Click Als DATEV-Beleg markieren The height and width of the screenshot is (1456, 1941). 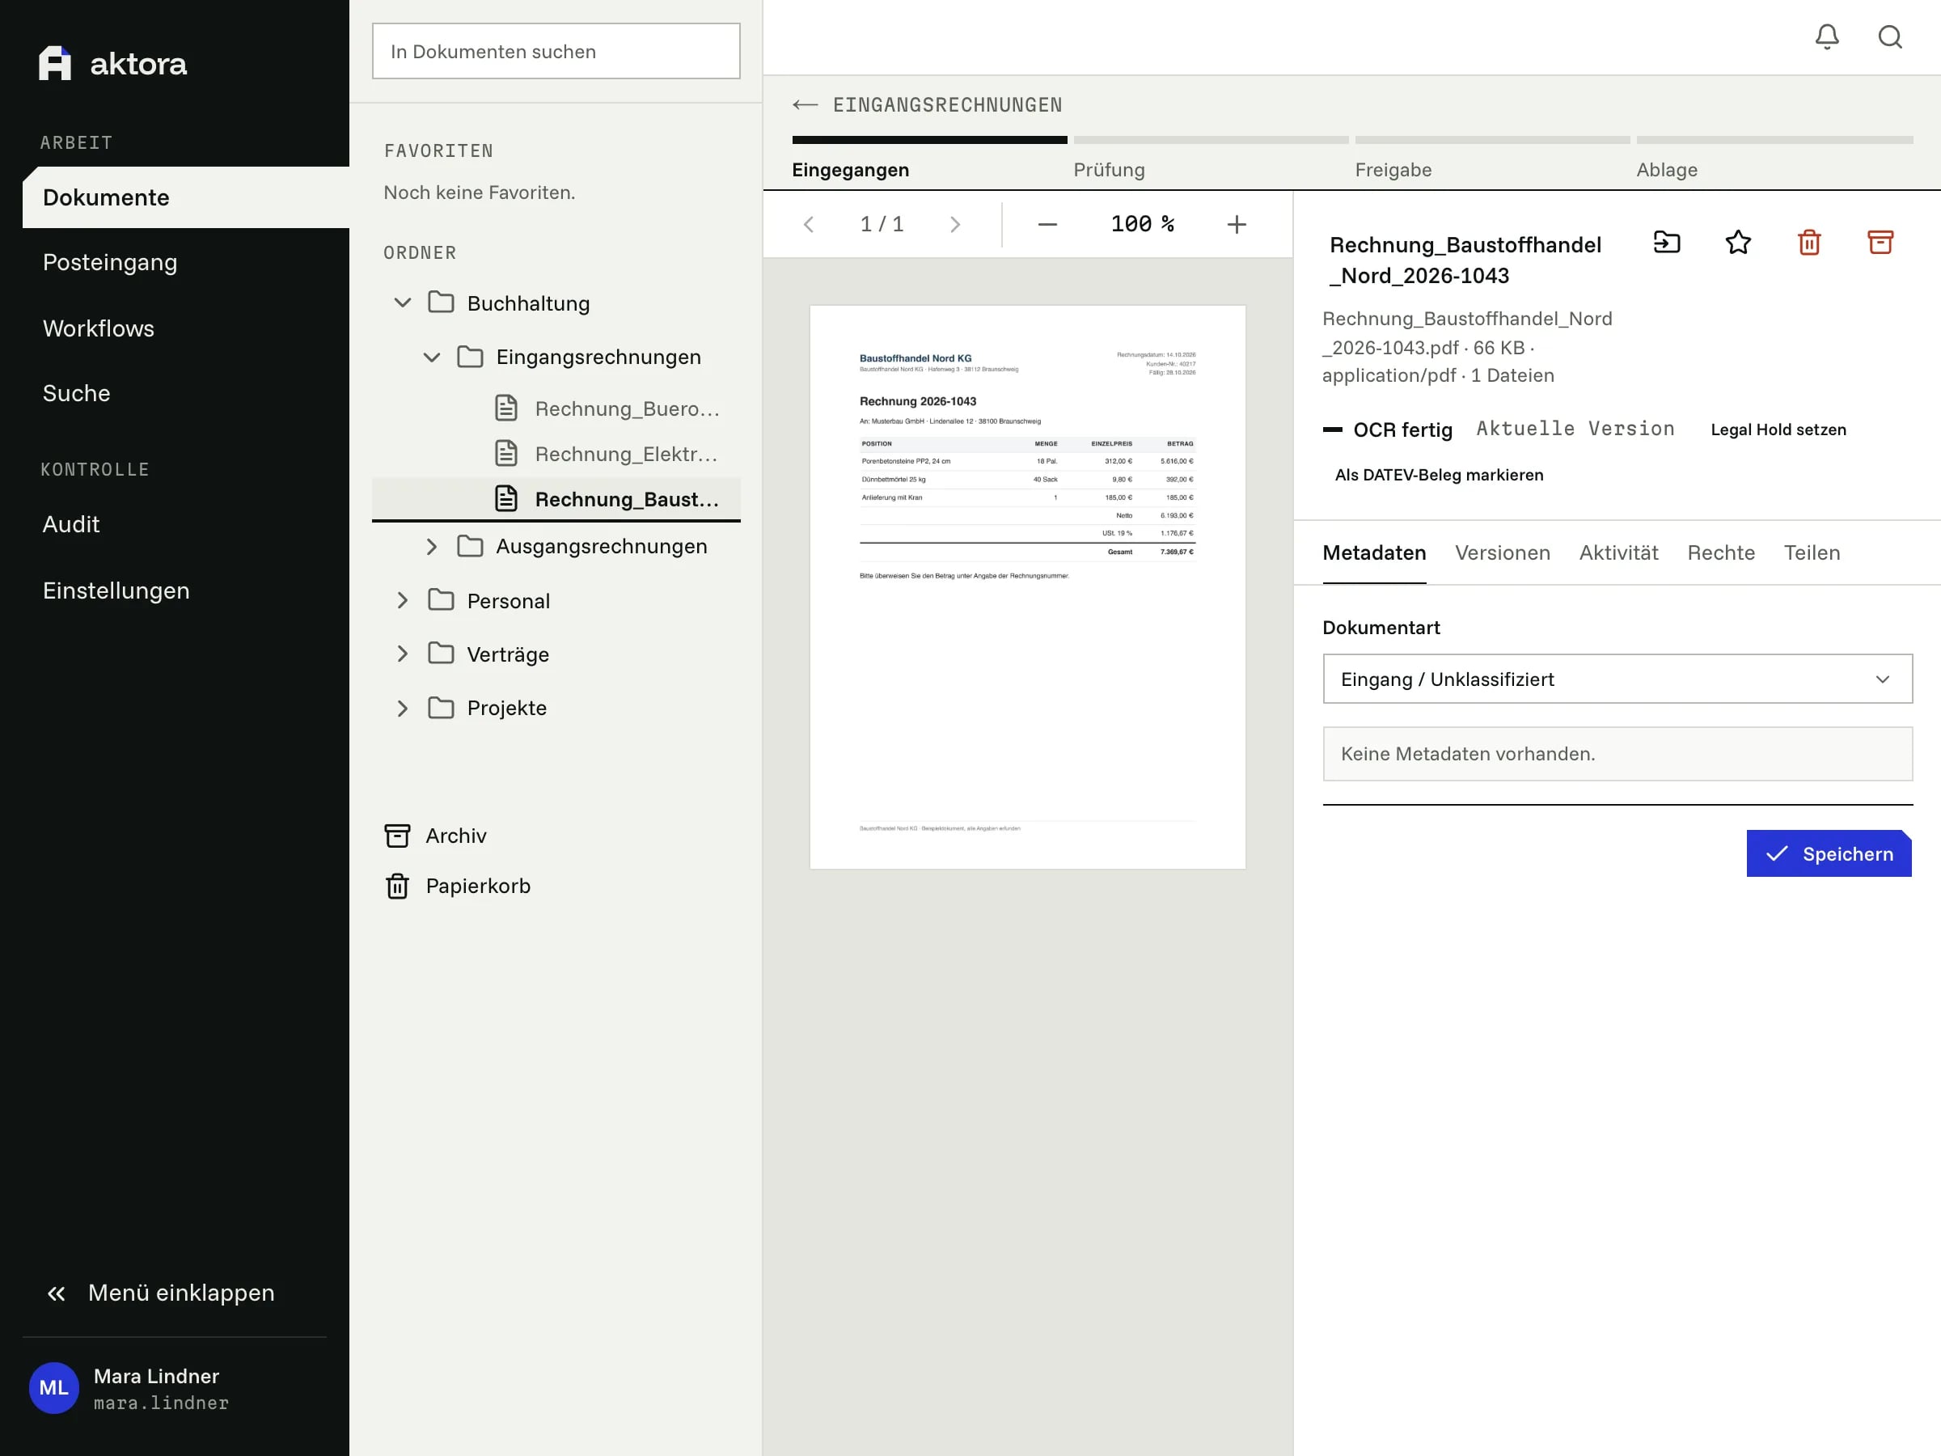tap(1438, 475)
